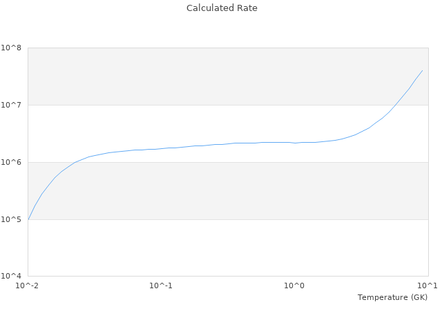
Task: Click where the curve crosses the 10^7 gridline
Action: click(394, 105)
